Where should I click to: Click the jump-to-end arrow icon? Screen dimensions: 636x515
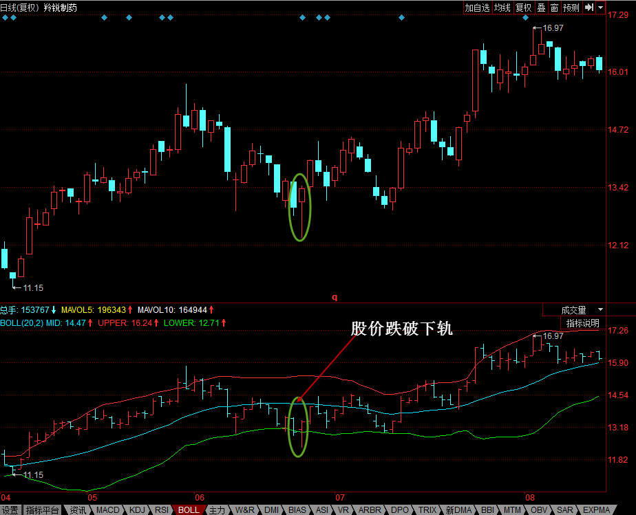589,8
